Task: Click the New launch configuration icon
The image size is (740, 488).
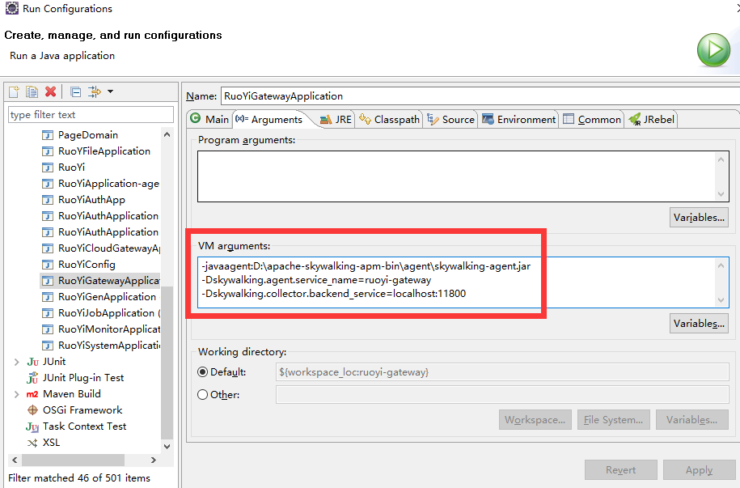Action: tap(14, 91)
